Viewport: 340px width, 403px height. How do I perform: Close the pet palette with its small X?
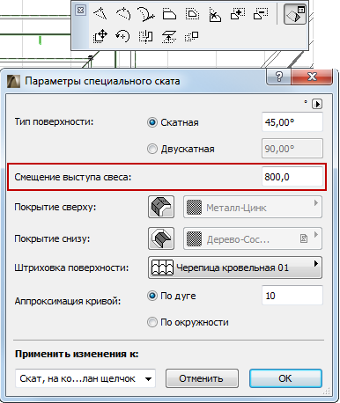click(80, 11)
